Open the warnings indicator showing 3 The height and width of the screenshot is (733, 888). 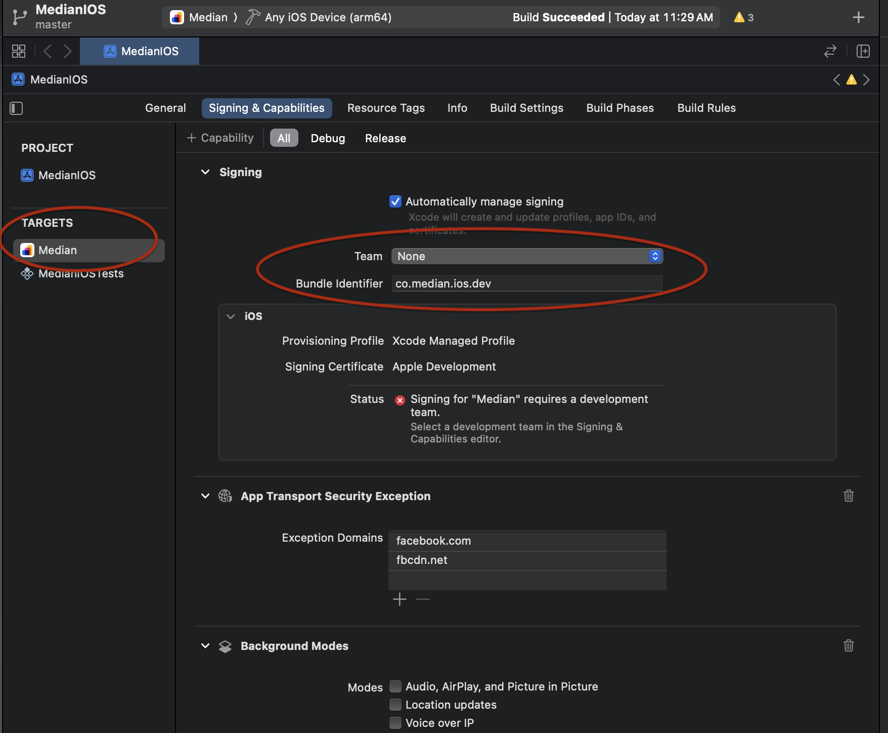click(744, 17)
